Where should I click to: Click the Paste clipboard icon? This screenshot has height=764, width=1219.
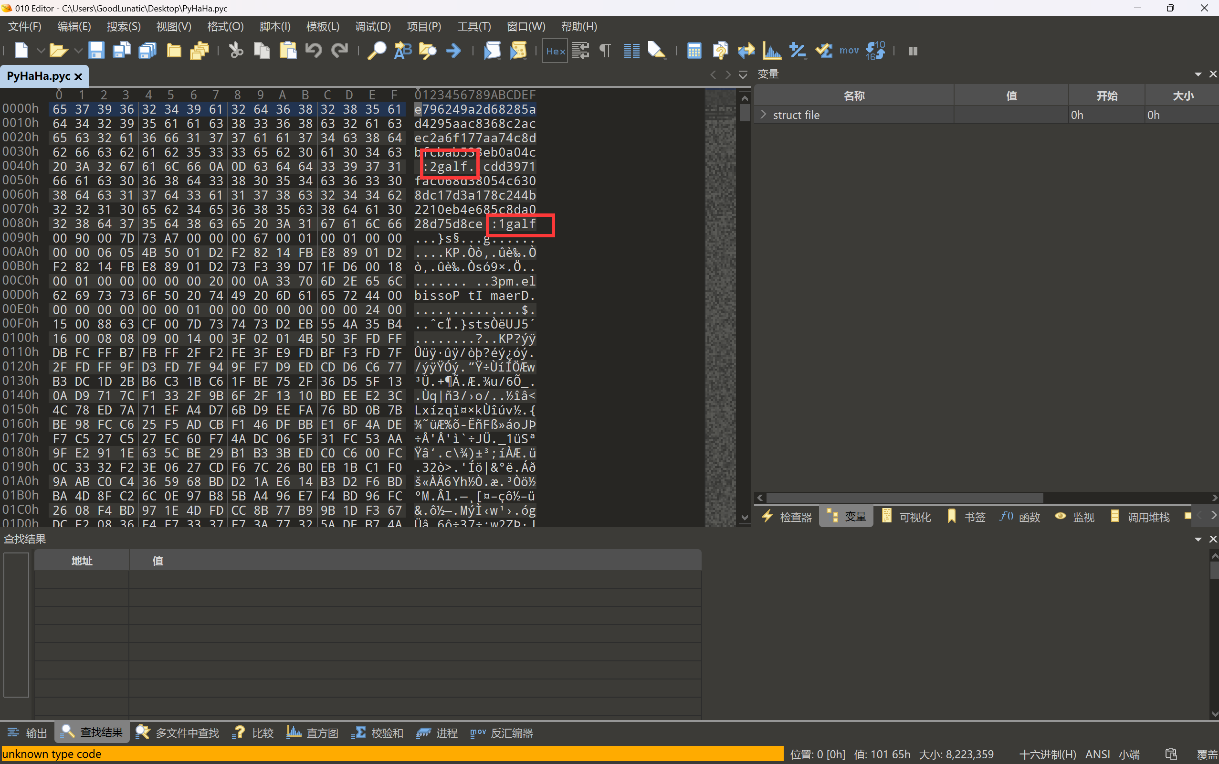pos(288,51)
